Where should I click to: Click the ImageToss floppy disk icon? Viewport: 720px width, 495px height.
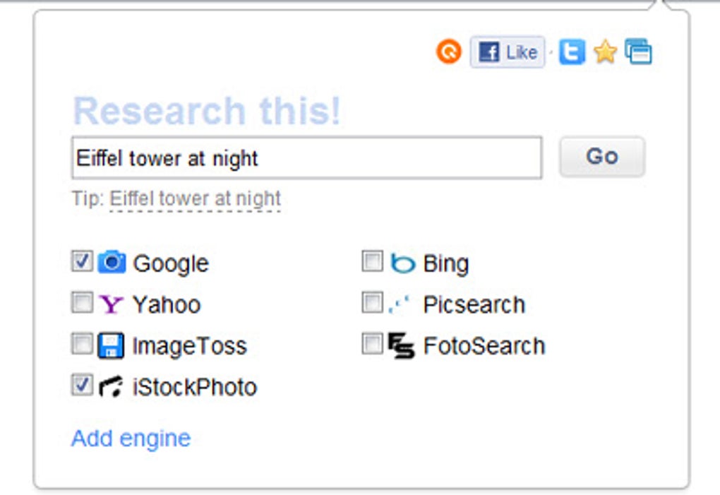tap(112, 345)
